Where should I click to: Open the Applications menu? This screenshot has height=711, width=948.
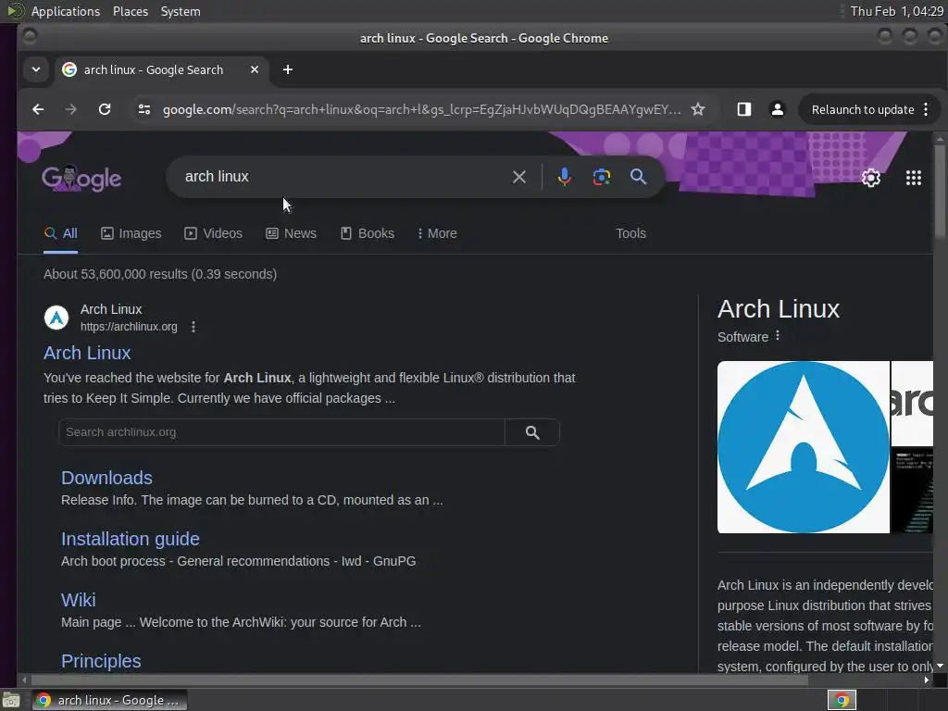pos(66,11)
